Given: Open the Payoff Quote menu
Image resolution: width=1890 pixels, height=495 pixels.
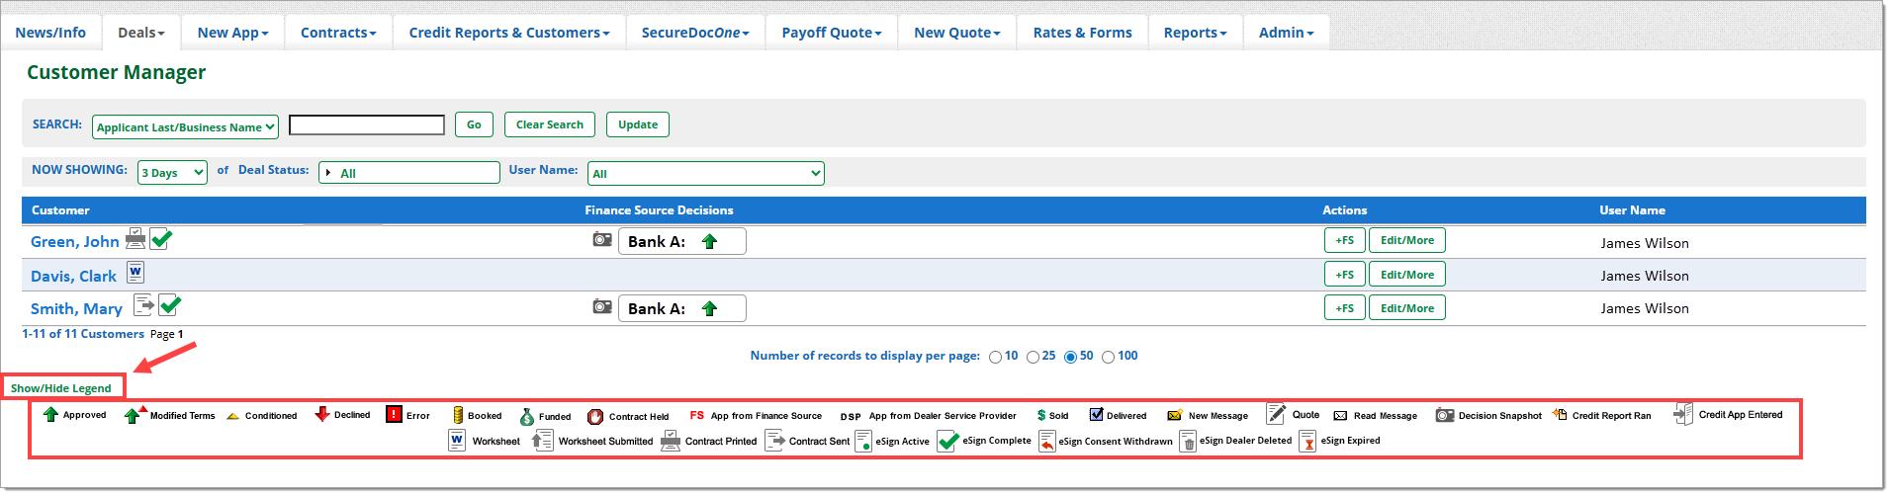Looking at the screenshot, I should pos(831,33).
